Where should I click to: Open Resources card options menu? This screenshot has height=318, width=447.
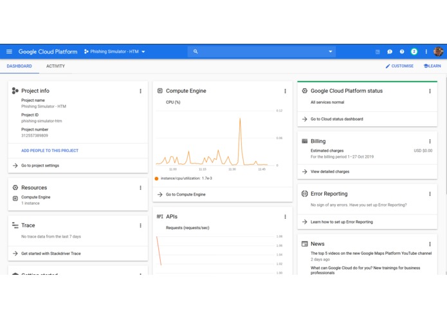[140, 188]
